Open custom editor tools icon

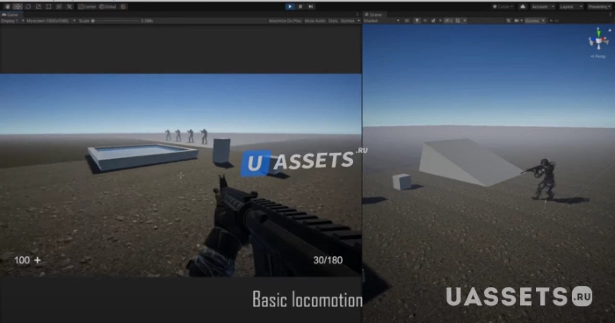(x=69, y=7)
